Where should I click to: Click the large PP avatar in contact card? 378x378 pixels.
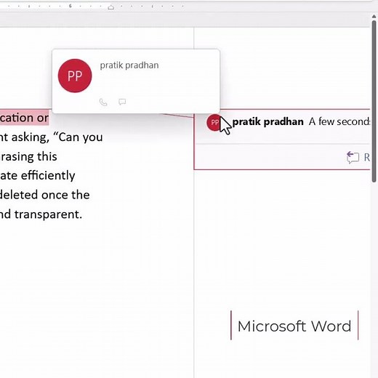tap(75, 76)
